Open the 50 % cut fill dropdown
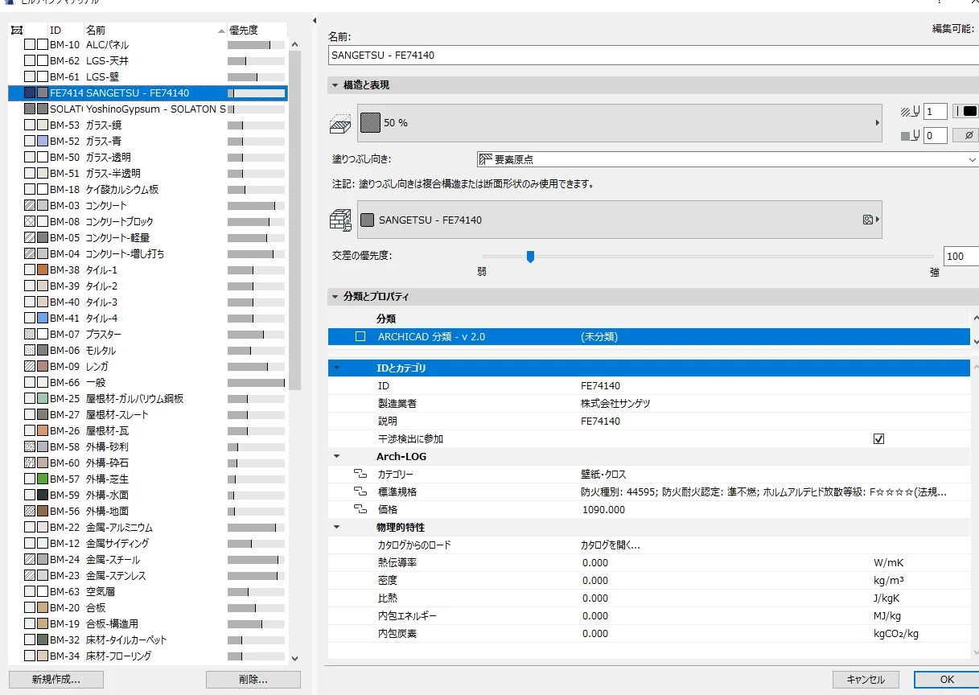 pyautogui.click(x=619, y=123)
